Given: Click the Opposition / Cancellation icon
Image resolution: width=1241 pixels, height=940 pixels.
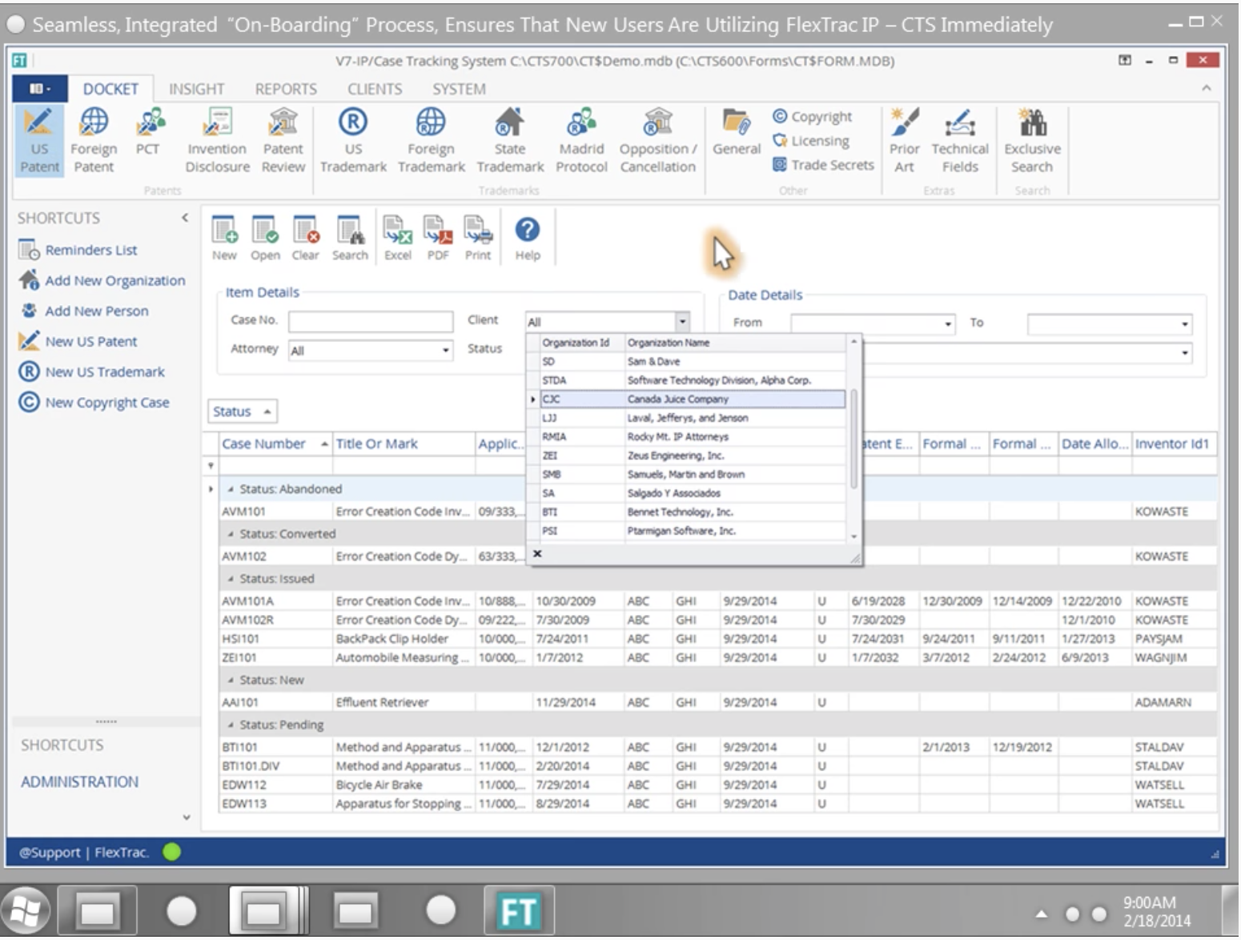Looking at the screenshot, I should (x=657, y=140).
